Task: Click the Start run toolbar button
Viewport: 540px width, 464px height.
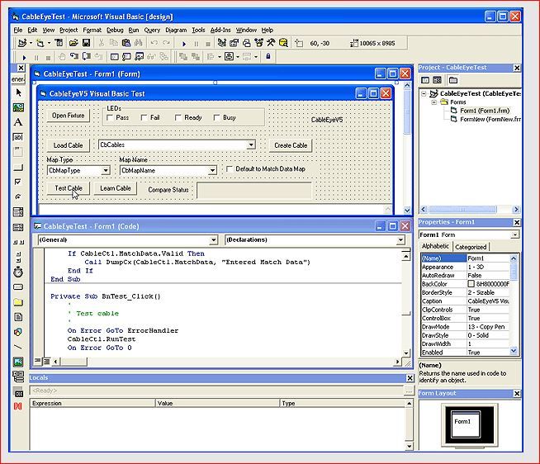Action: point(183,43)
